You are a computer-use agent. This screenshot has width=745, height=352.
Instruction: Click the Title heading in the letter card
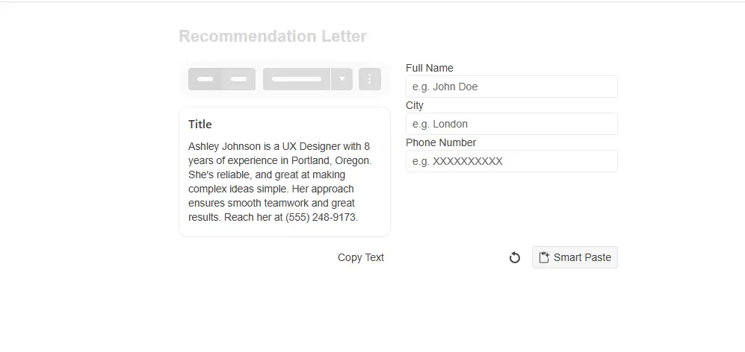pos(200,125)
